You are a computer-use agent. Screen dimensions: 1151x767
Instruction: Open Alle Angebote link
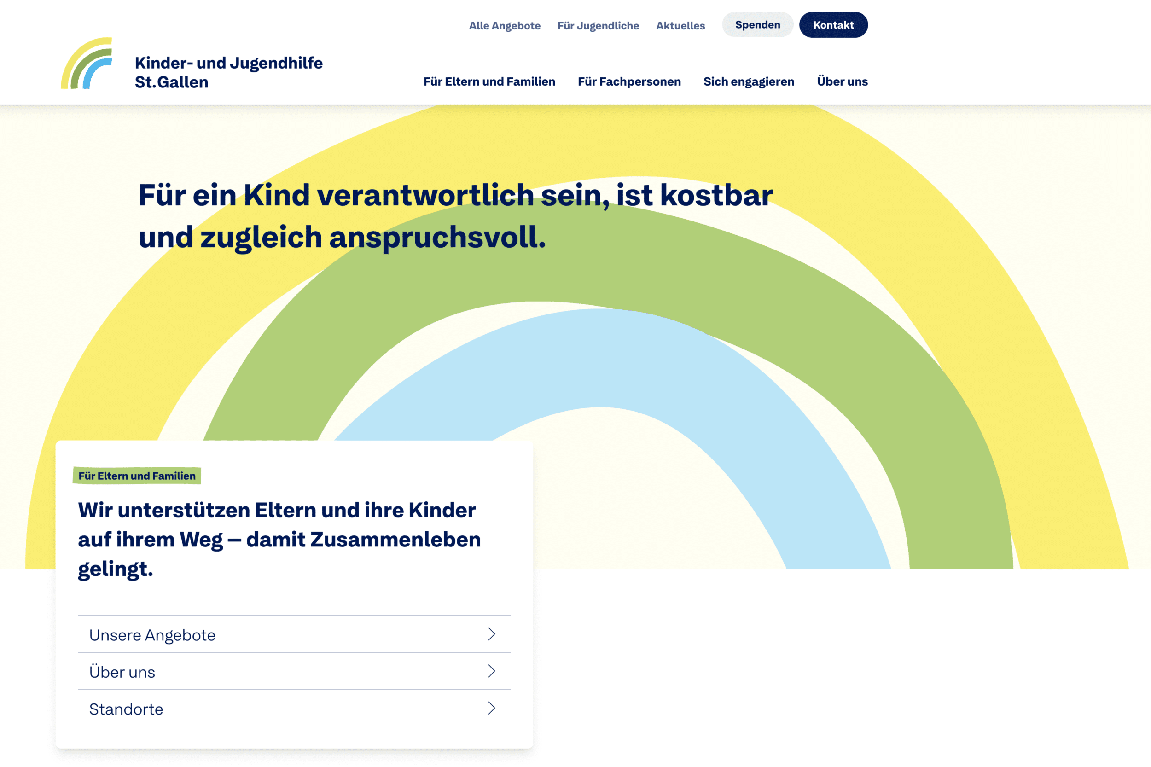[x=504, y=26]
